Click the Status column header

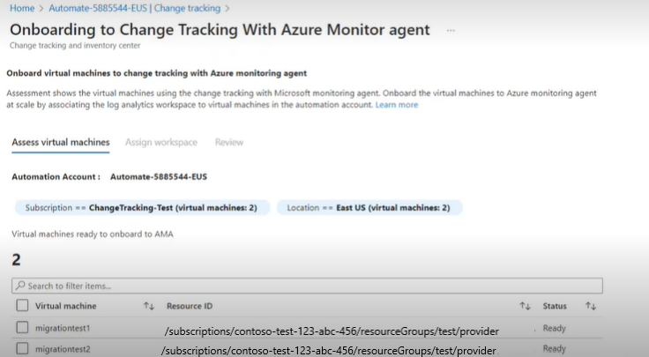pos(555,306)
